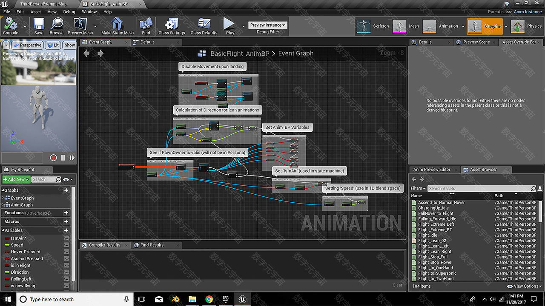Switch to Animation mode
The height and width of the screenshot is (306, 545).
pos(441,26)
